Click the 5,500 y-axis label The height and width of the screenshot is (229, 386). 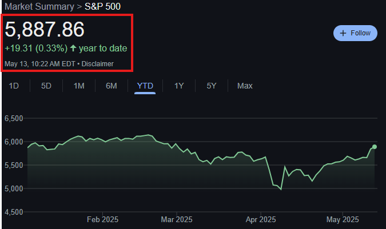click(x=14, y=165)
